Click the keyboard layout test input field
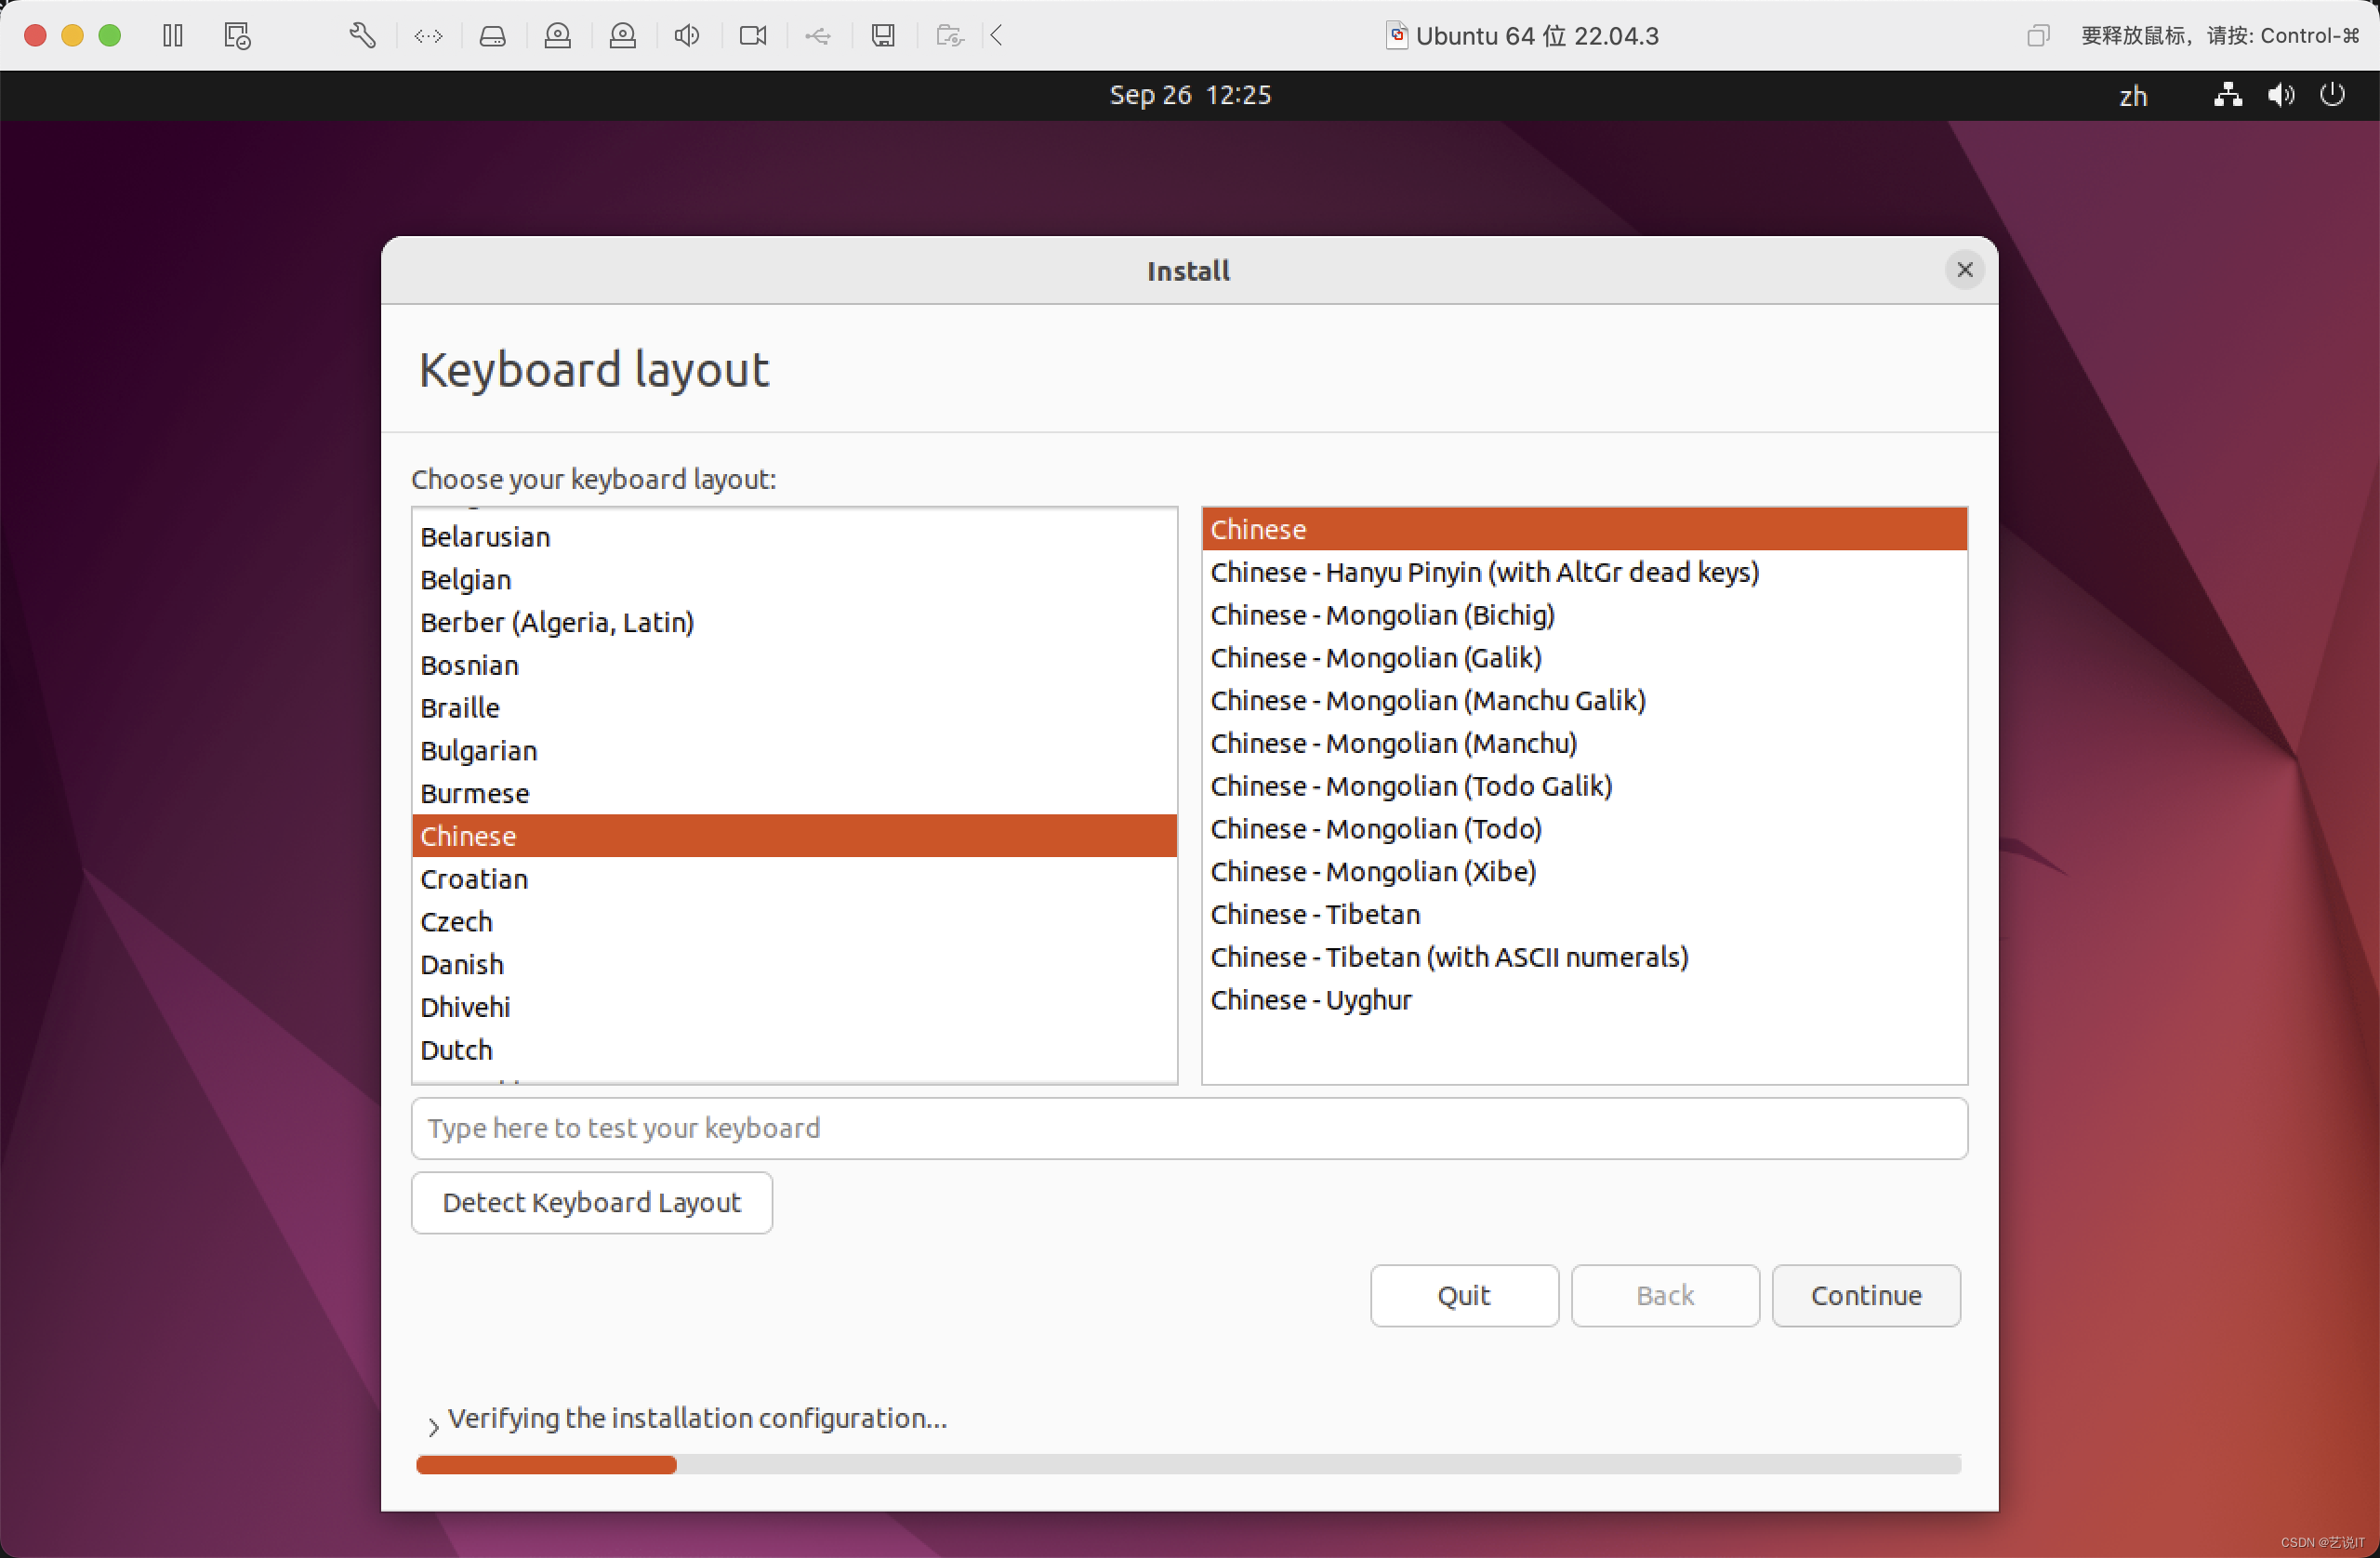Image resolution: width=2380 pixels, height=1558 pixels. (1191, 1129)
